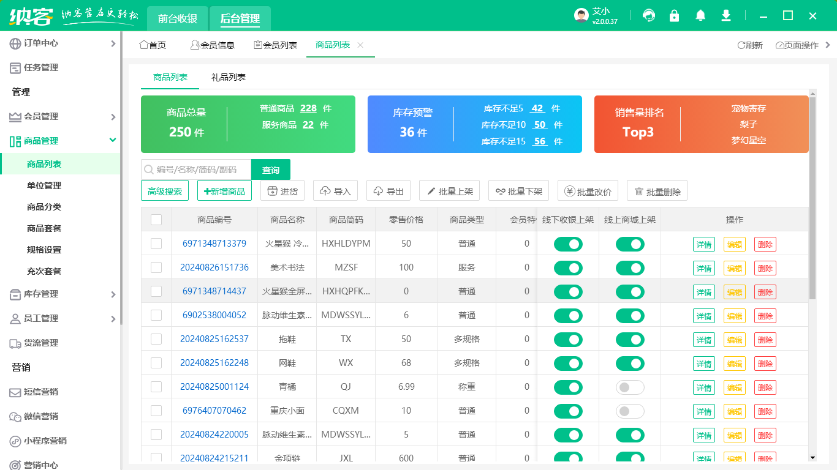The width and height of the screenshot is (837, 470).
Task: Click the 导入 cloud upload icon
Action: (325, 192)
